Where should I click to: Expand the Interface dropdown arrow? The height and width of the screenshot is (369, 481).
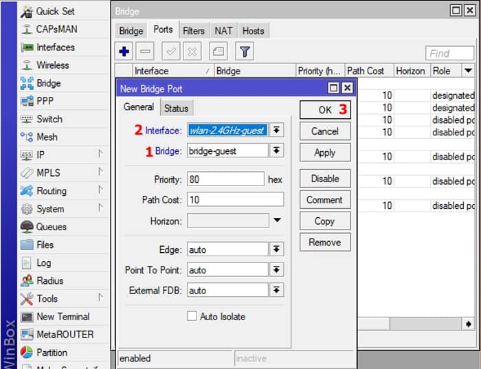pyautogui.click(x=276, y=130)
